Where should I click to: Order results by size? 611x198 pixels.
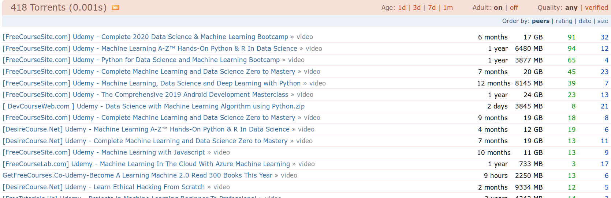tap(603, 21)
